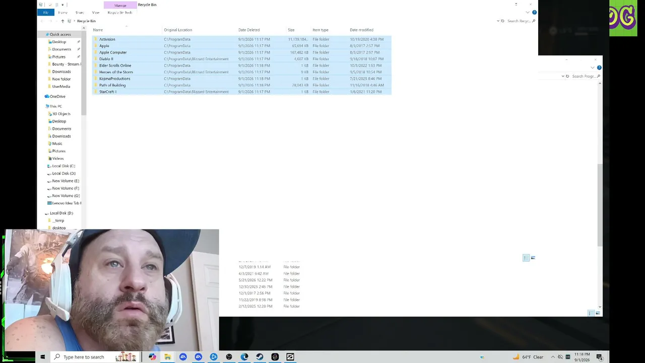Open the weather widget showing 64°F

pos(528,357)
